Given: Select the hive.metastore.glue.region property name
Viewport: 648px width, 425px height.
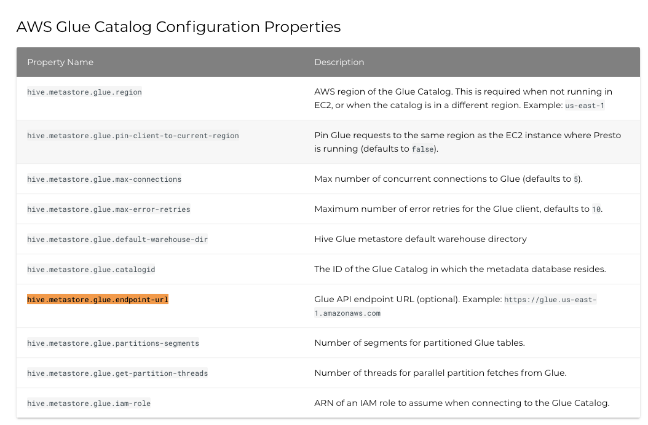Looking at the screenshot, I should pyautogui.click(x=84, y=92).
